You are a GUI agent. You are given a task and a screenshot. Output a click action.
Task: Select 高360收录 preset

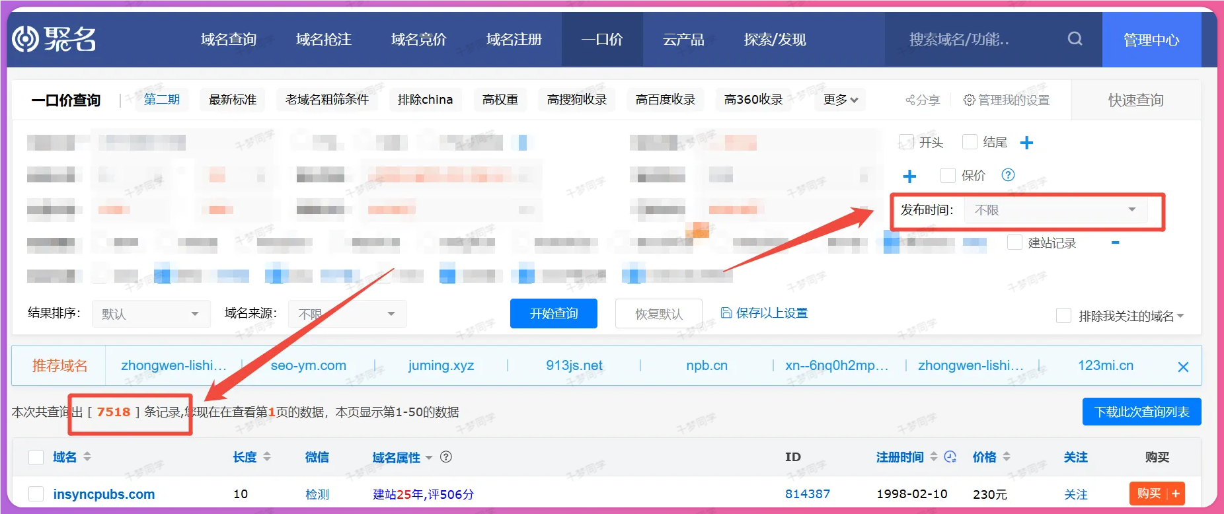coord(753,100)
